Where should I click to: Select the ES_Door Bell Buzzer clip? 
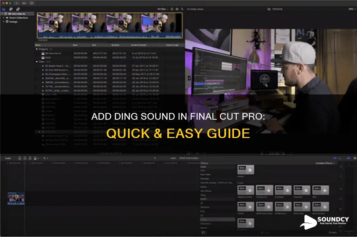pos(109,70)
